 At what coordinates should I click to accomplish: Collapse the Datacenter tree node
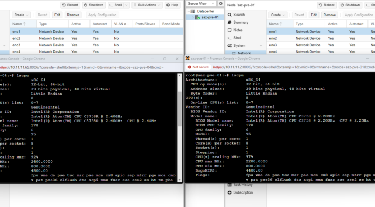tap(189, 11)
